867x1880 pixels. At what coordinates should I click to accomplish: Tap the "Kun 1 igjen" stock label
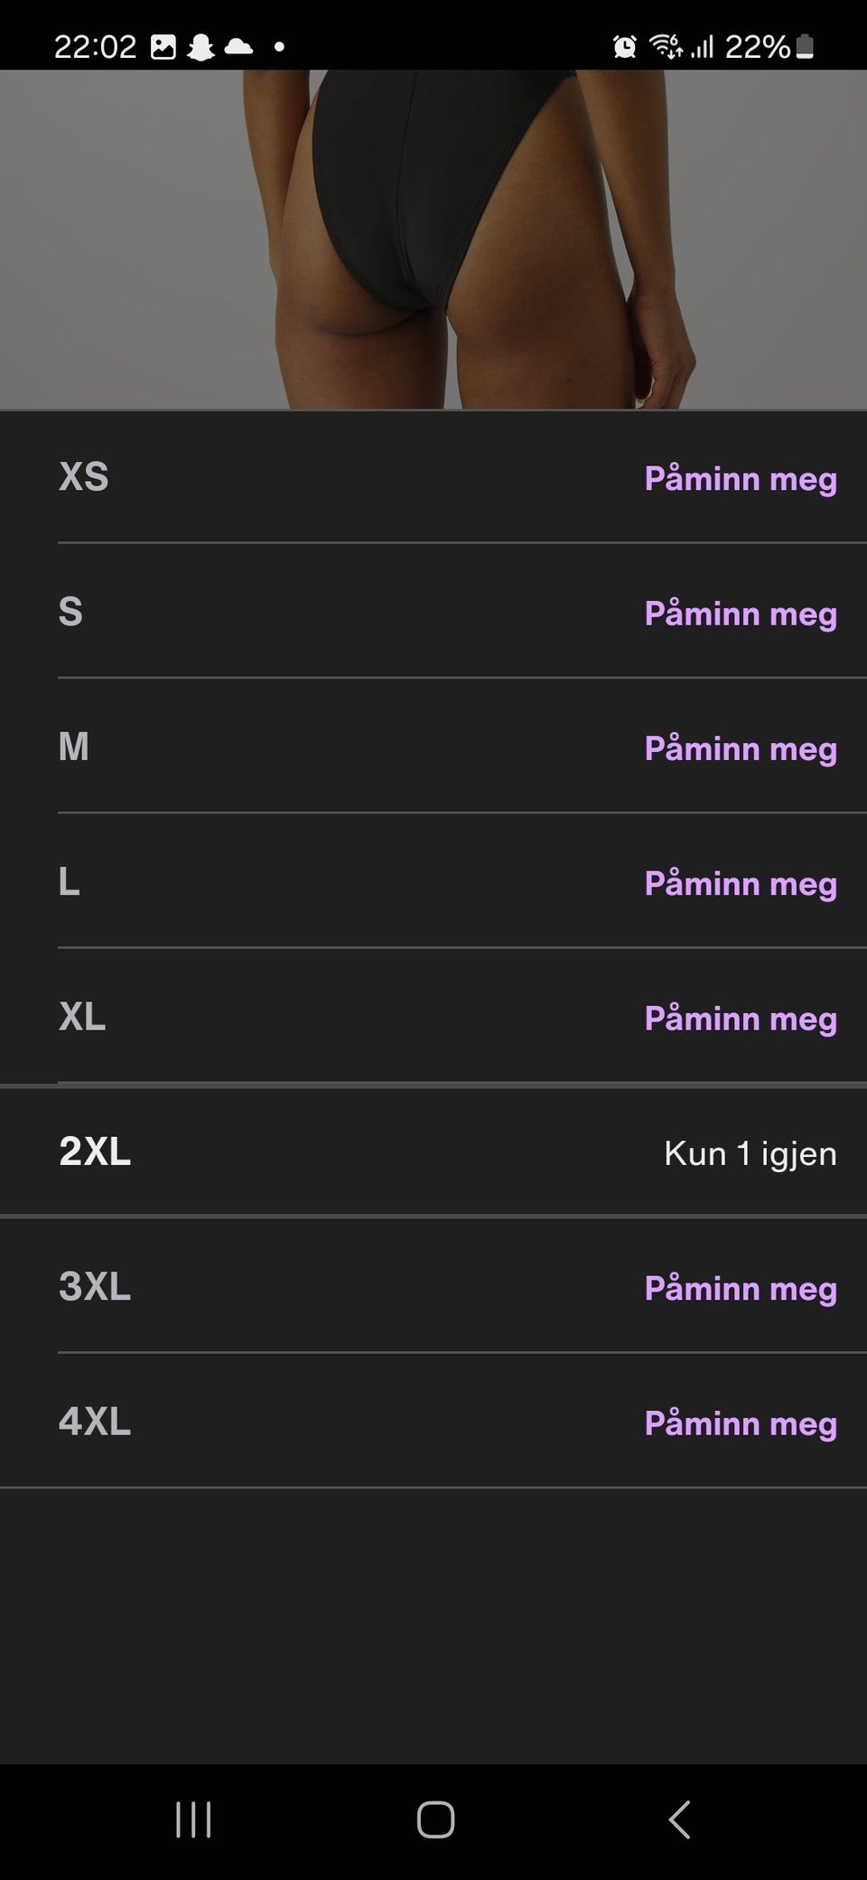[750, 1153]
